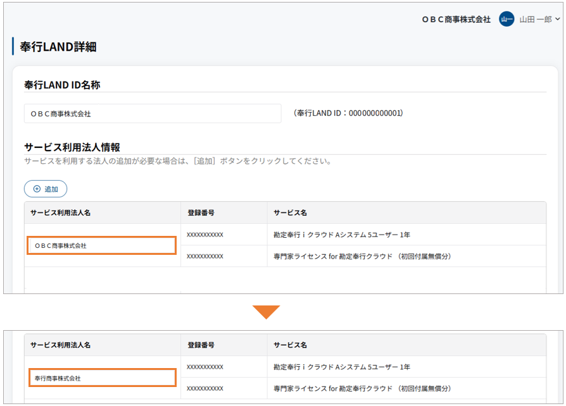Click the ＯＢＣ商事株式会社 corporate name field in upper table
The width and height of the screenshot is (566, 406).
coord(102,245)
